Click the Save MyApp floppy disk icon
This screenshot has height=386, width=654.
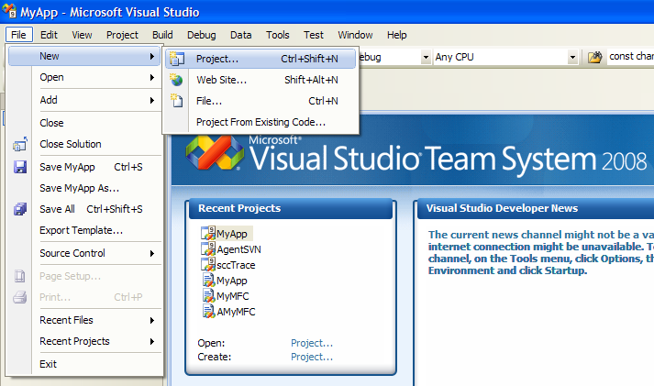coord(20,167)
